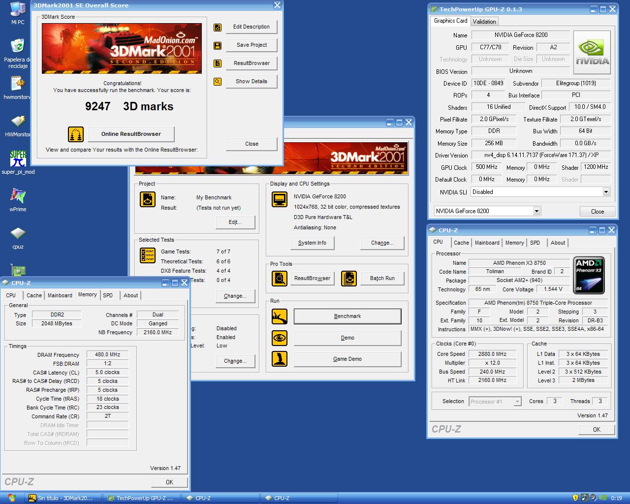This screenshot has height=504, width=630.
Task: Click the Project icon in 3DMark2001
Action: [x=148, y=199]
